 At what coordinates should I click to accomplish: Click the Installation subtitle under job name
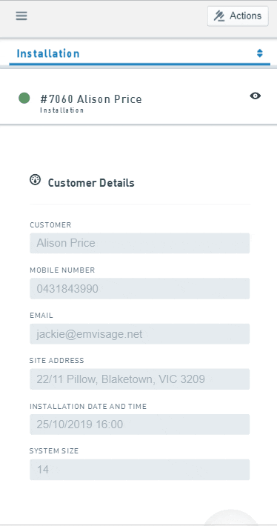tap(61, 110)
